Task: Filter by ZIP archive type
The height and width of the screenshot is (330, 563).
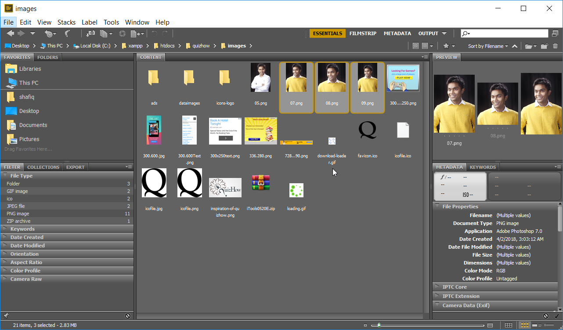Action: point(67,221)
